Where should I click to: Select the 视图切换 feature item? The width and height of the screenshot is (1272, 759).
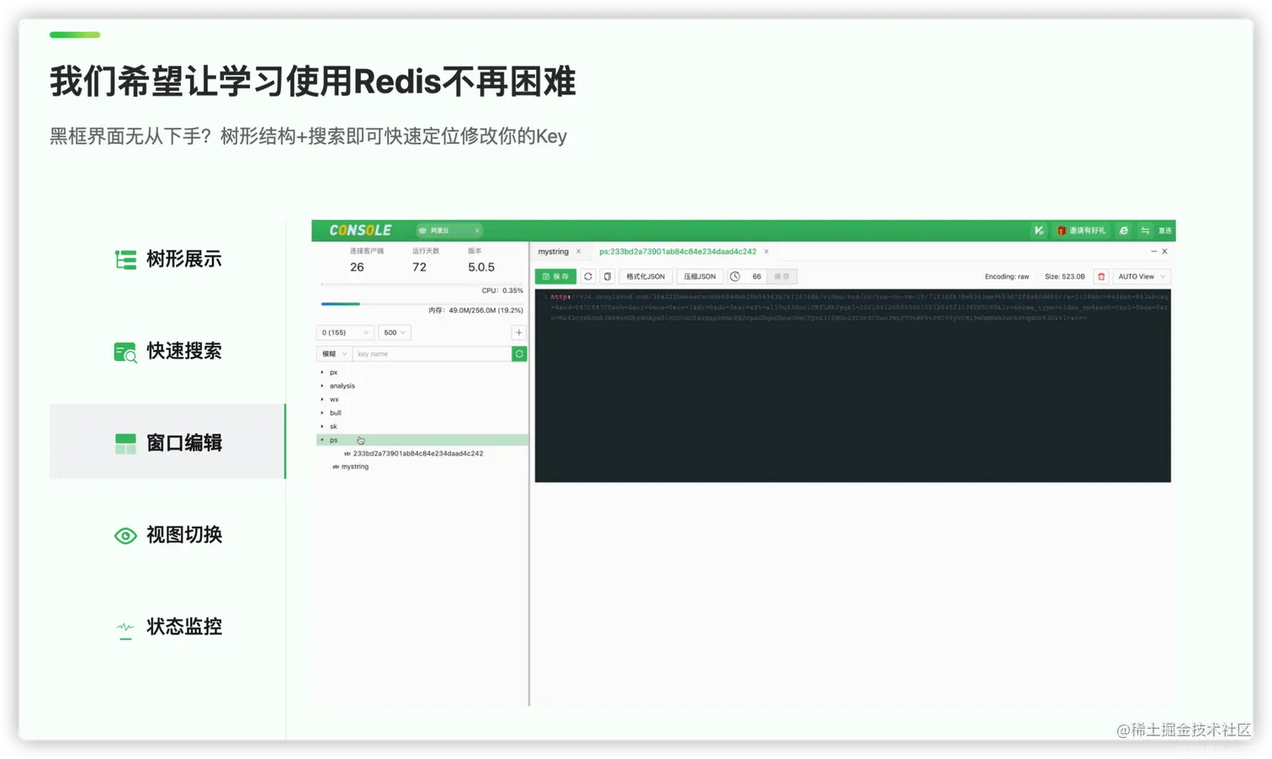point(167,535)
